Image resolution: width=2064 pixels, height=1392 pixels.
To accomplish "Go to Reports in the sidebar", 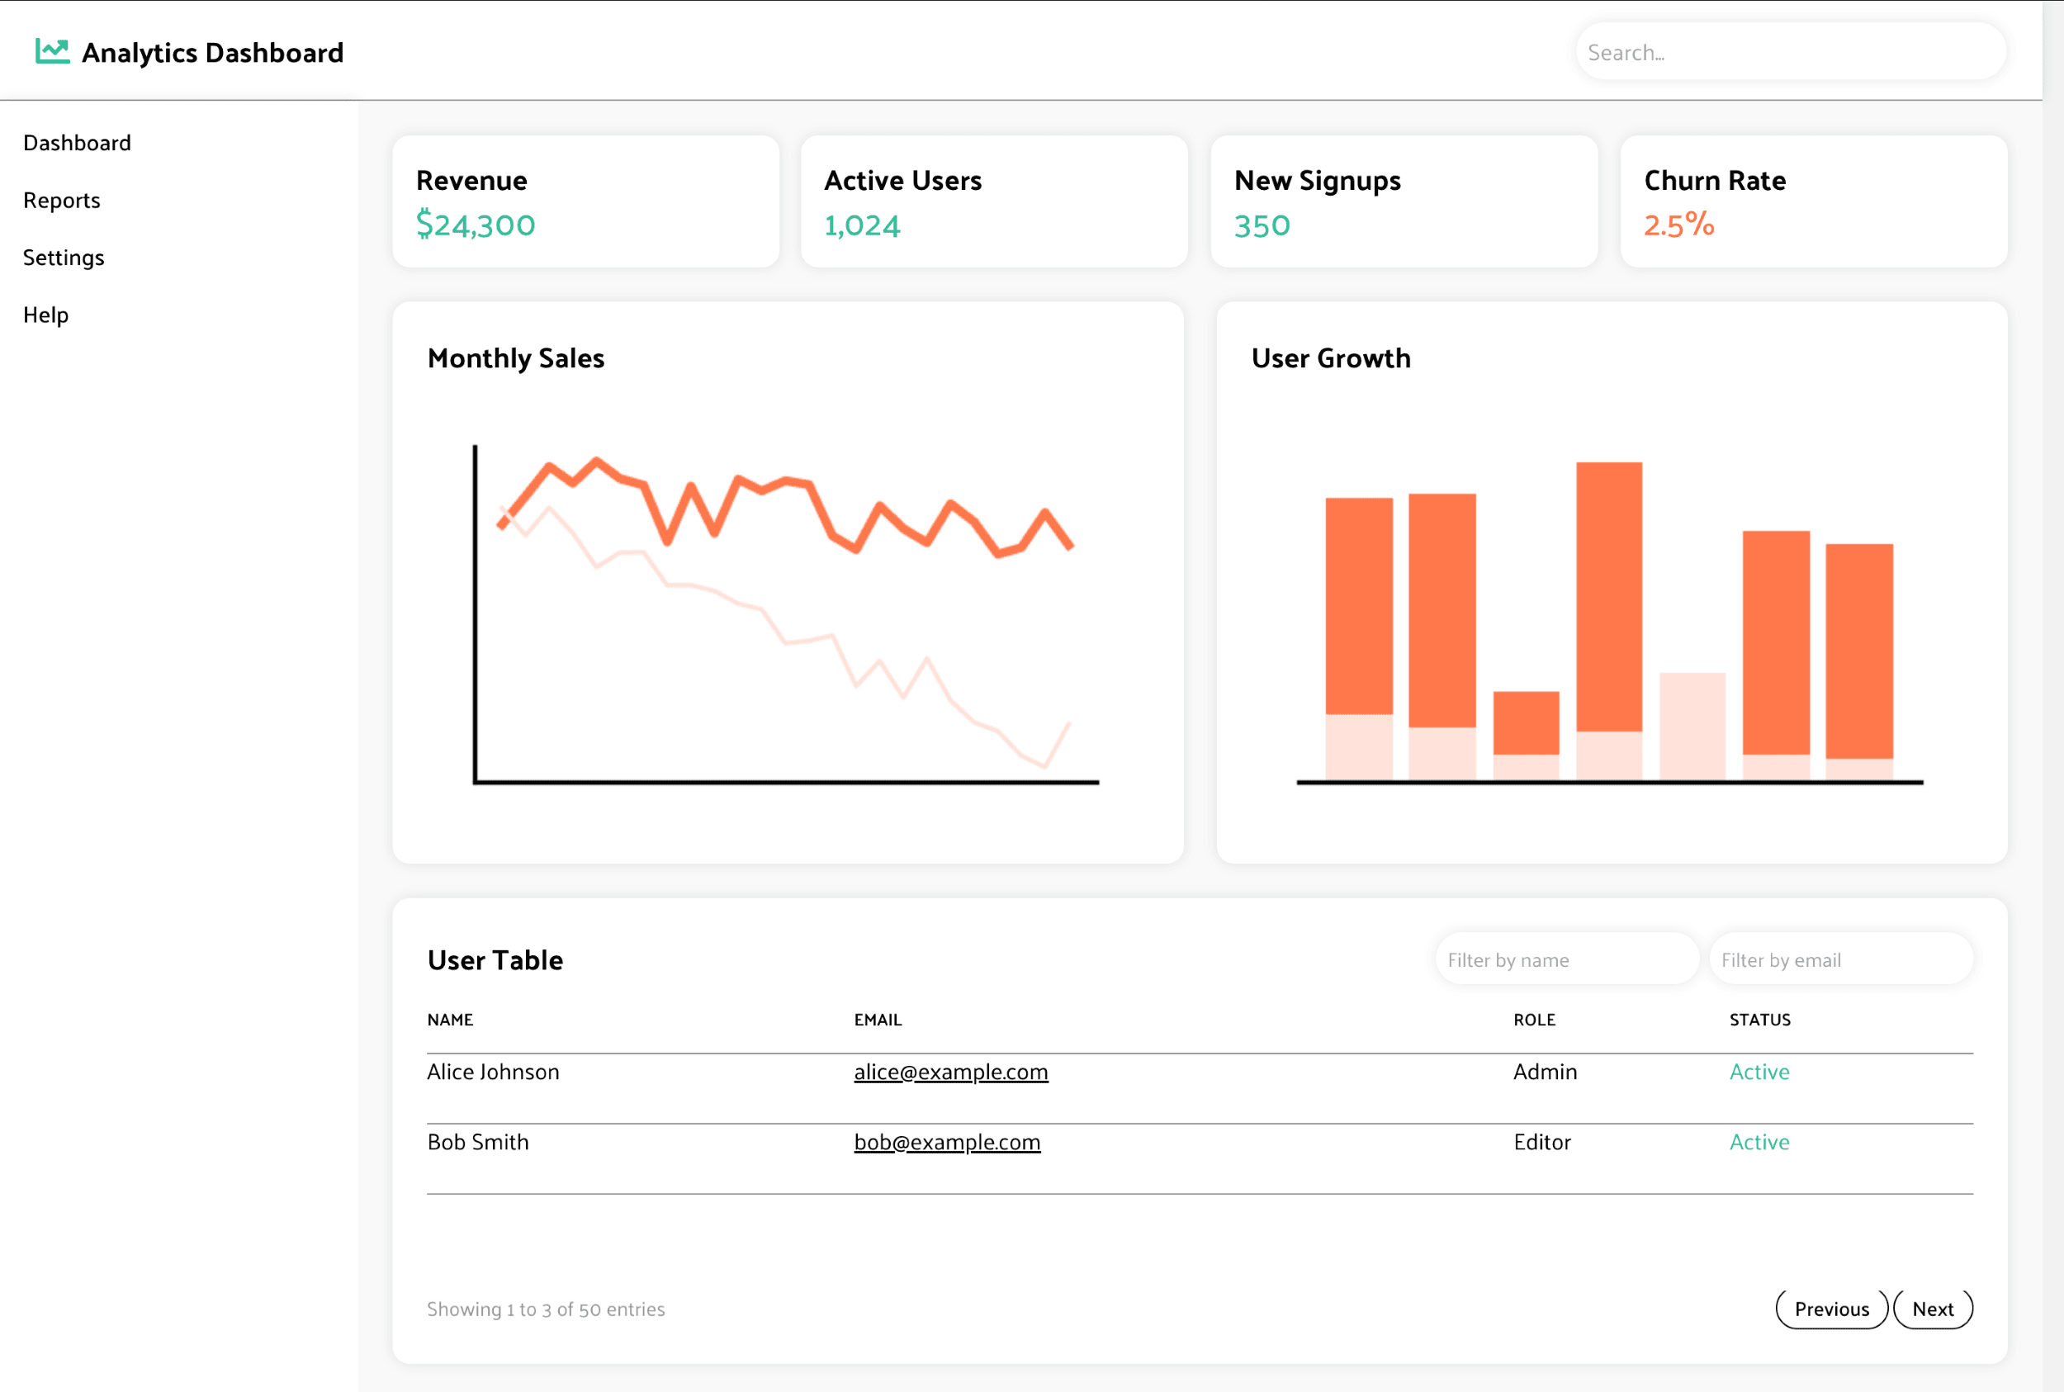I will pos(61,201).
